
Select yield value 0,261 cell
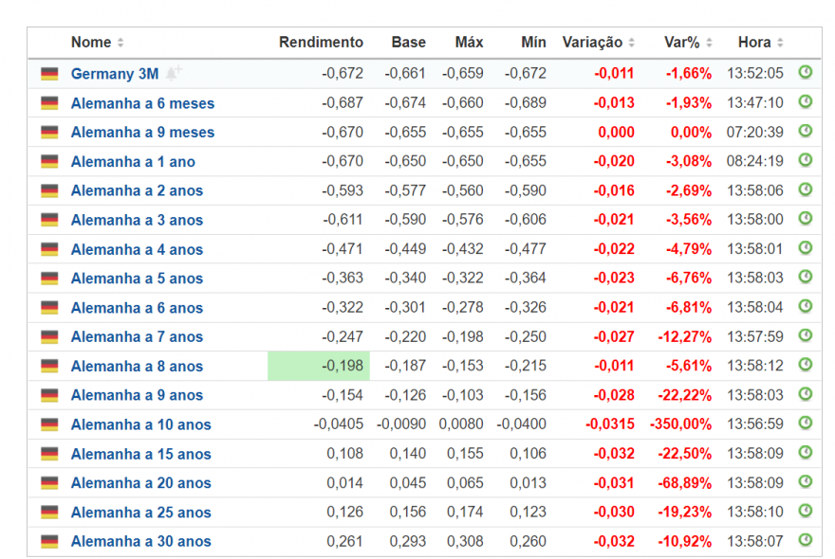[x=344, y=541]
